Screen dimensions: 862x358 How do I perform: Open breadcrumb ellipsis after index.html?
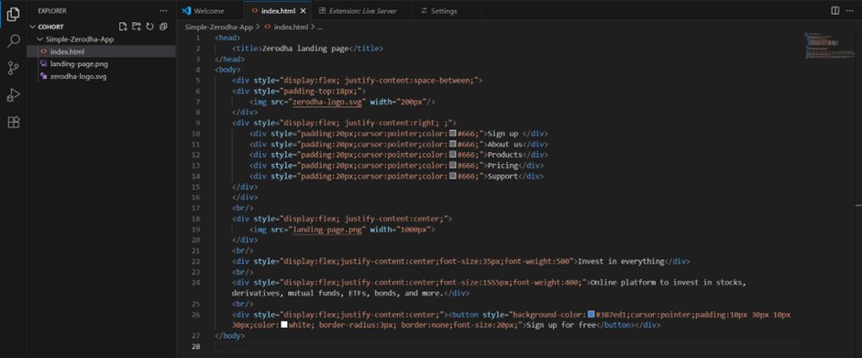point(320,27)
